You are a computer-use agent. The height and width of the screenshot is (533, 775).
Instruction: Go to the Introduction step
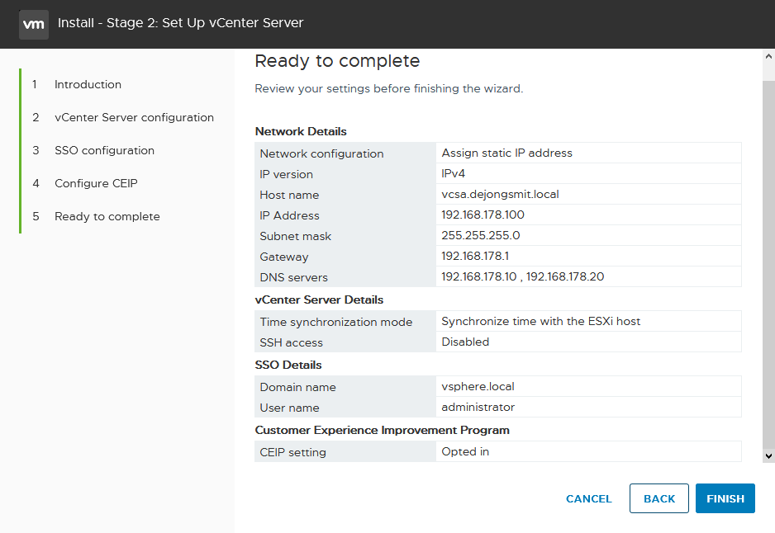pos(88,84)
